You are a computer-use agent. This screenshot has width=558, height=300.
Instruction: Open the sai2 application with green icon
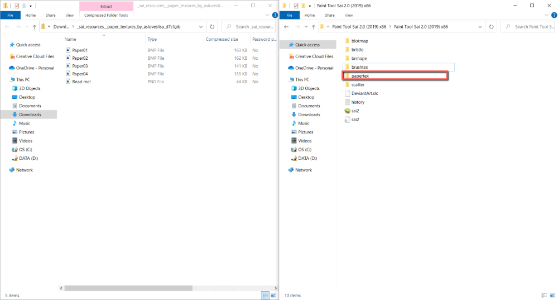click(x=355, y=111)
